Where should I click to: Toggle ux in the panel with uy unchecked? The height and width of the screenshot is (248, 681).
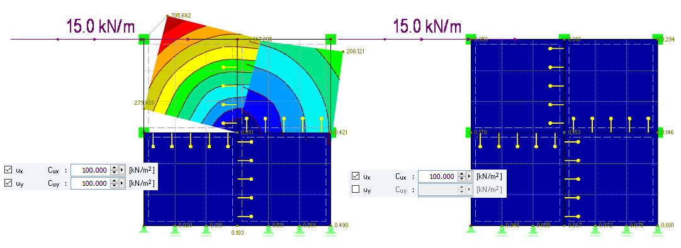coord(355,176)
